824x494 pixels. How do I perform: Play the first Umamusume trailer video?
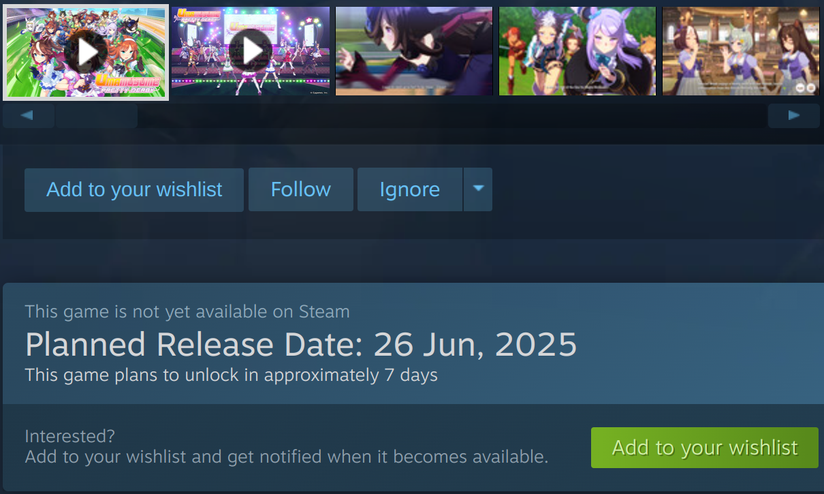coord(86,52)
